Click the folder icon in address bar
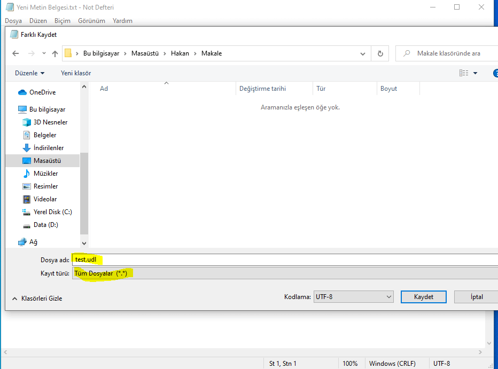Screen dimensions: 498x369 click(68, 53)
